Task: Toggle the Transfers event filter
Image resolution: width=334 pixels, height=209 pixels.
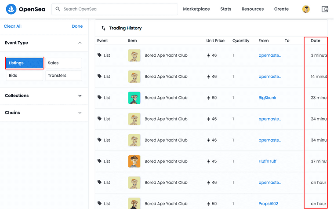Action: pyautogui.click(x=63, y=76)
